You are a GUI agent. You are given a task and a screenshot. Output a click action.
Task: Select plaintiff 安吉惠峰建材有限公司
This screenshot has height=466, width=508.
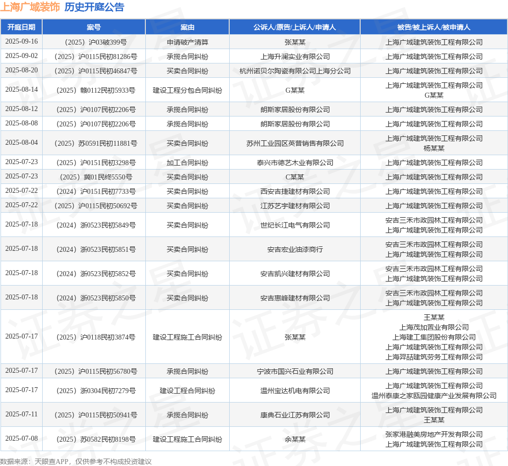[x=295, y=298]
